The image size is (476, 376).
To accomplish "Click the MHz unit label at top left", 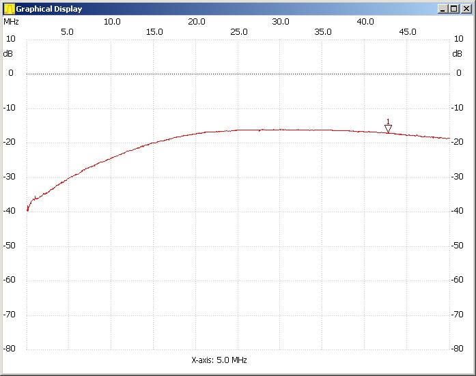I will [11, 21].
